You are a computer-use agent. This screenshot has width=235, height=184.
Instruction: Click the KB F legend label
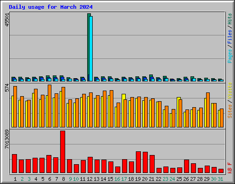(229, 168)
